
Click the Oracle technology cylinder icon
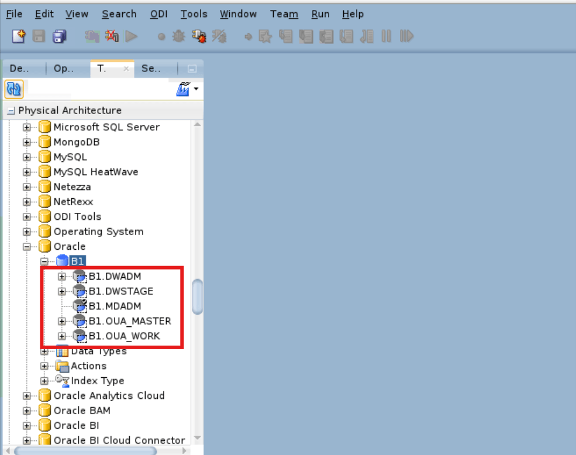tap(45, 246)
